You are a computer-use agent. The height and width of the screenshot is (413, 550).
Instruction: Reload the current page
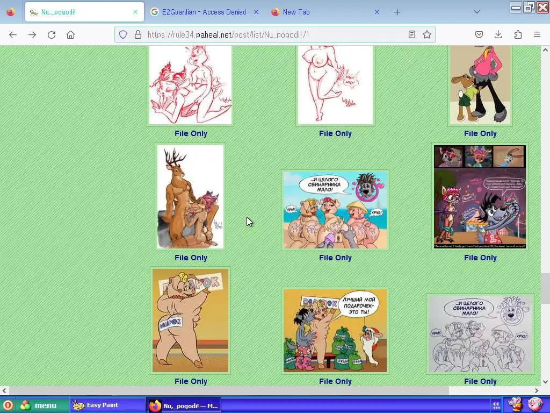click(x=52, y=35)
